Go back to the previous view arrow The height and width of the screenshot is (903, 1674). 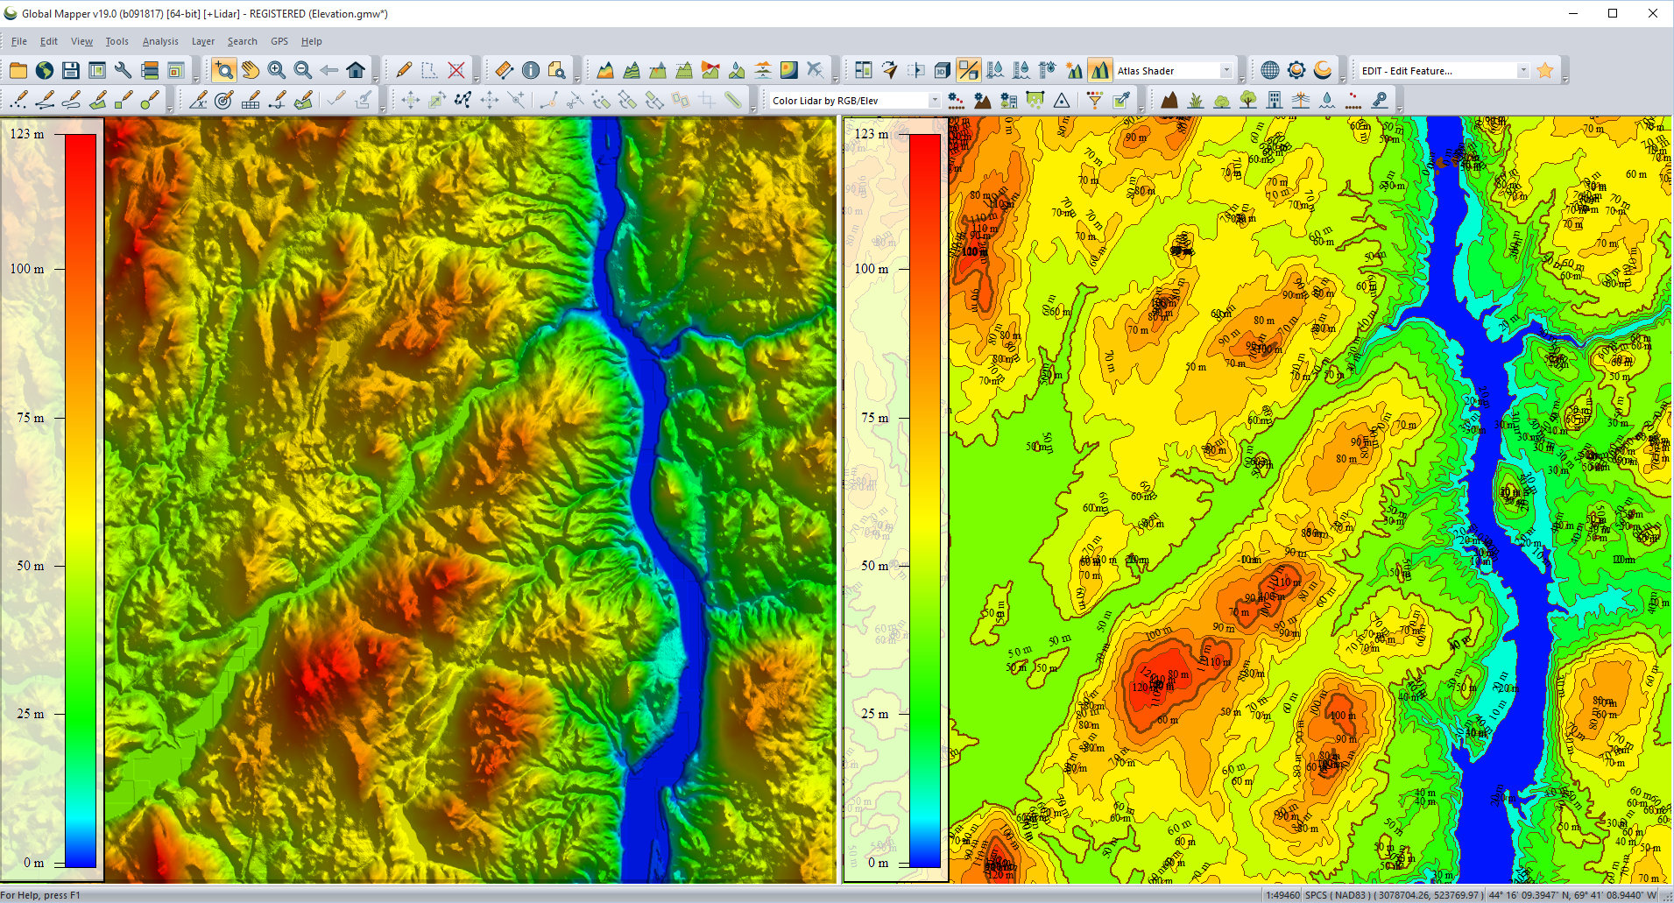pyautogui.click(x=329, y=71)
